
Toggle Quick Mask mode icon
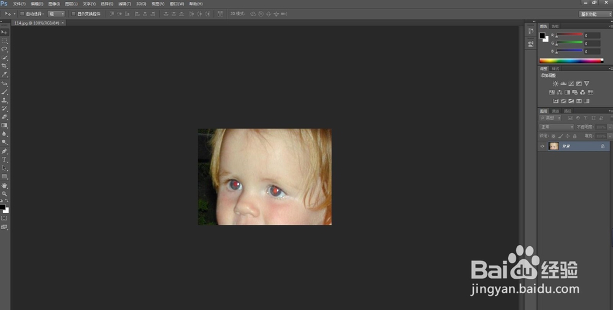[x=4, y=218]
